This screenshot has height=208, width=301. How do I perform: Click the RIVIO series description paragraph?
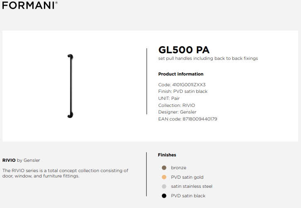pos(65,173)
